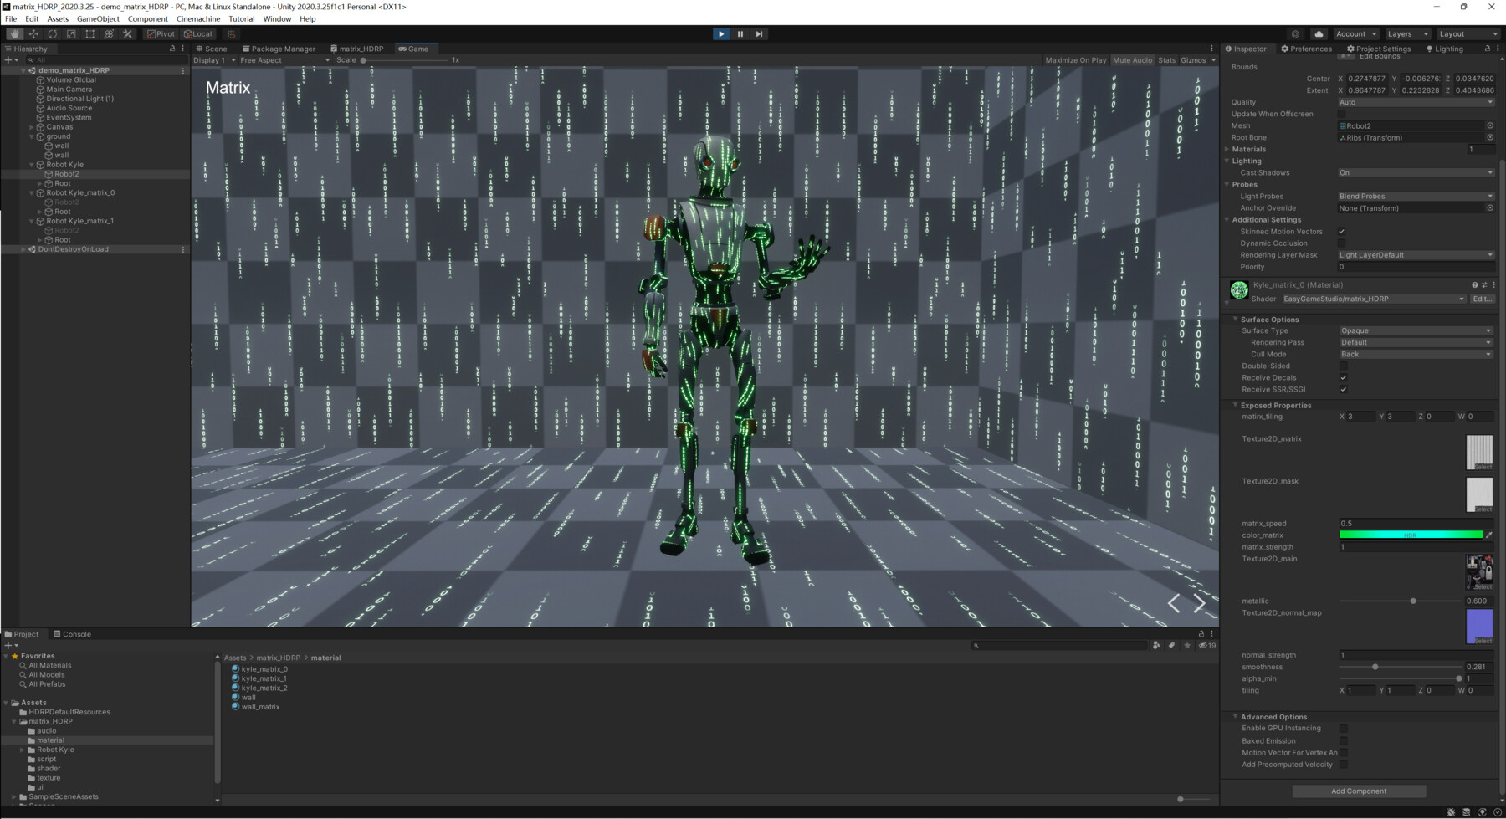The image size is (1506, 819).
Task: Open the Cinemachine menu
Action: [x=197, y=18]
